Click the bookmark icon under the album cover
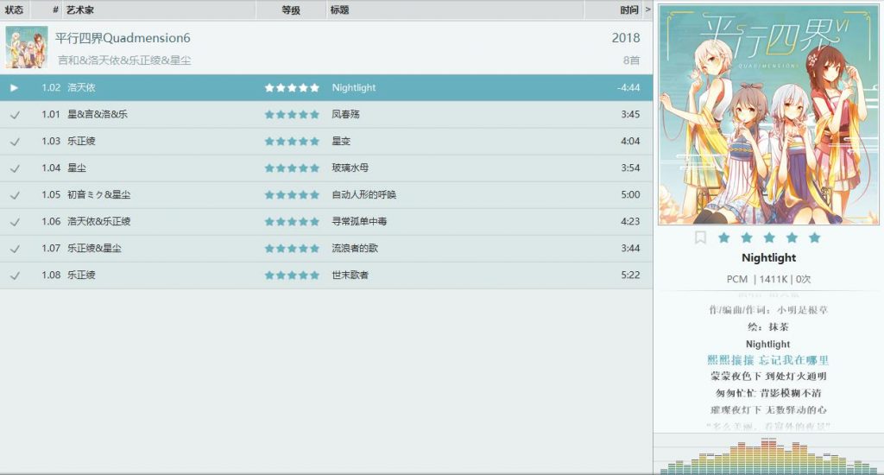884x475 pixels. point(700,237)
